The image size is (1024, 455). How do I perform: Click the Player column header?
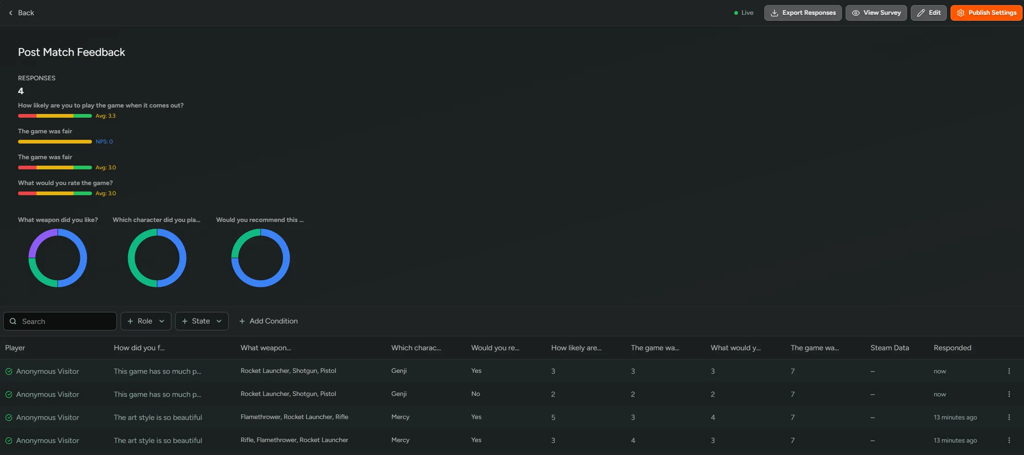(x=15, y=348)
